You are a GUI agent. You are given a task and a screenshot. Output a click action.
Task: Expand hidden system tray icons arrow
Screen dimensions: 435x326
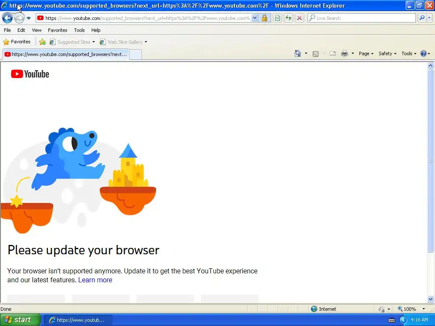(403, 320)
